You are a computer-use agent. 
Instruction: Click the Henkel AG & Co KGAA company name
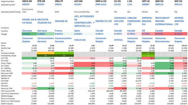[29, 21]
